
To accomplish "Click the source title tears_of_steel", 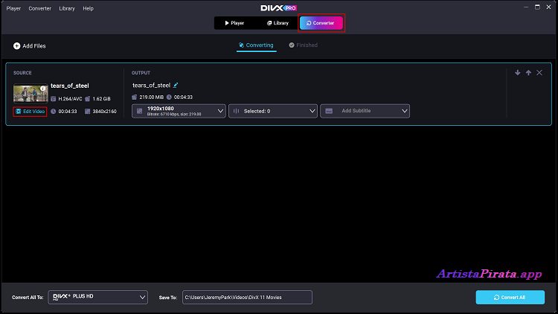I will point(70,86).
